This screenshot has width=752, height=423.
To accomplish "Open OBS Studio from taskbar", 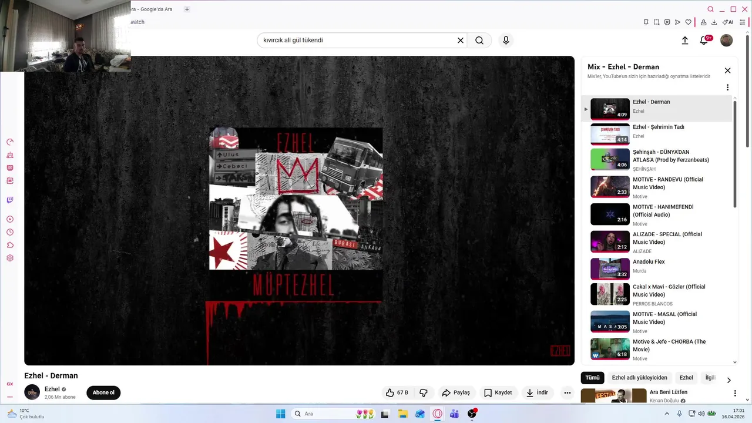I will pyautogui.click(x=472, y=414).
